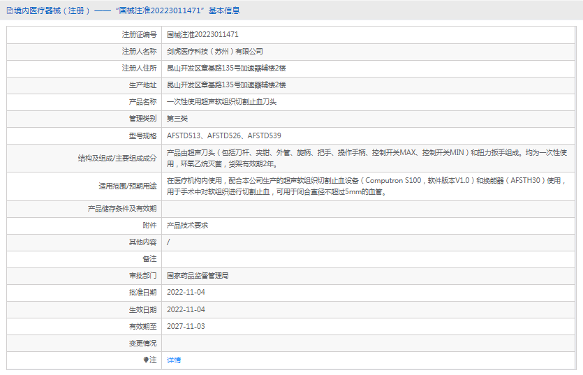Click the 有效期至 label

coord(142,326)
